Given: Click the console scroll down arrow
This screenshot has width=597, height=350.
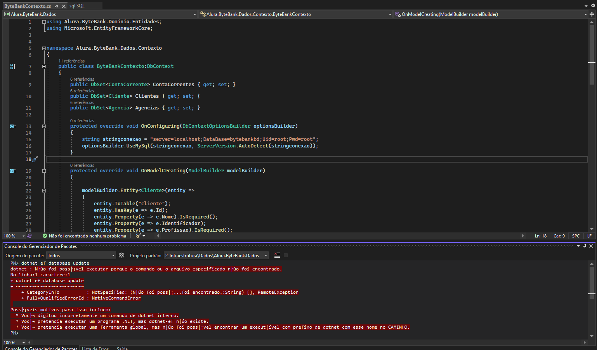Looking at the screenshot, I should [592, 336].
